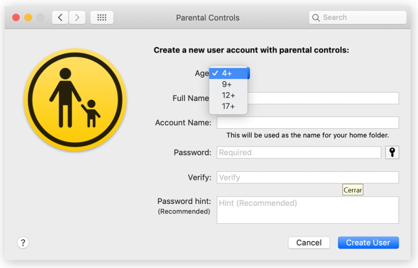The image size is (418, 268).
Task: Click the yellow minimize window button
Action: (28, 18)
